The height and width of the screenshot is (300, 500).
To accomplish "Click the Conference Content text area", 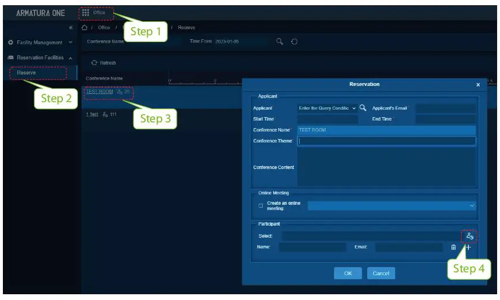I will point(386,167).
